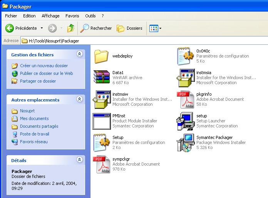Open the Edition menu
268x198 pixels.
coord(29,16)
